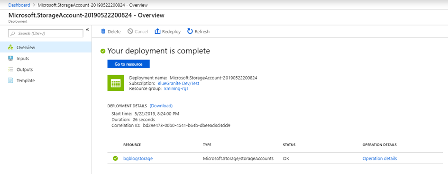The image size is (448, 174).
Task: Click the Cancel toolbar label
Action: (141, 32)
